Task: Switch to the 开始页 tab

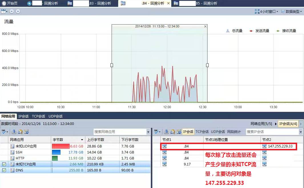Action: tap(9, 3)
